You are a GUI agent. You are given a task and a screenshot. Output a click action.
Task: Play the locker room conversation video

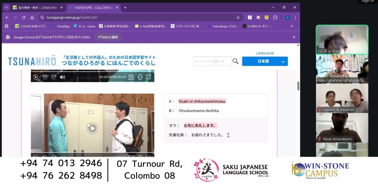coord(92,128)
